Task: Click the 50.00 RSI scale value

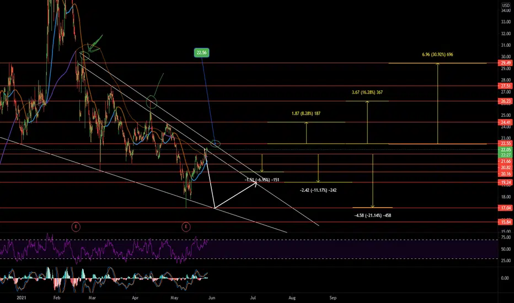Action: (x=506, y=249)
